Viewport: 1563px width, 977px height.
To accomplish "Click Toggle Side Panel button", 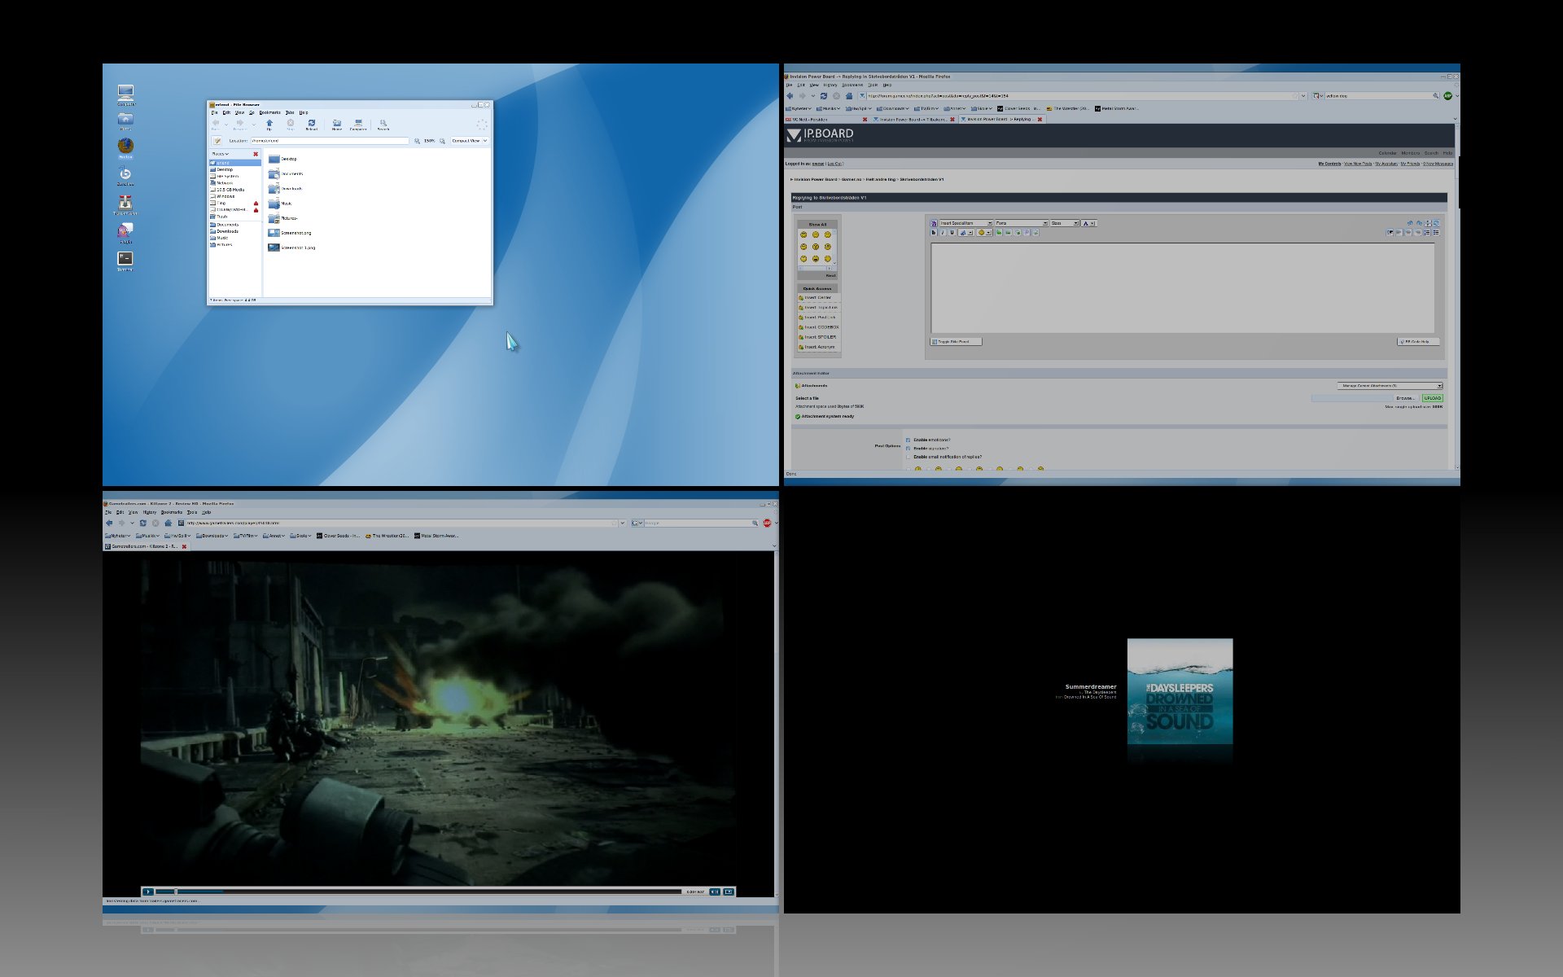I will click(956, 342).
